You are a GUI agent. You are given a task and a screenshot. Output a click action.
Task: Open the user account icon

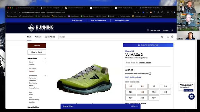click(x=172, y=30)
